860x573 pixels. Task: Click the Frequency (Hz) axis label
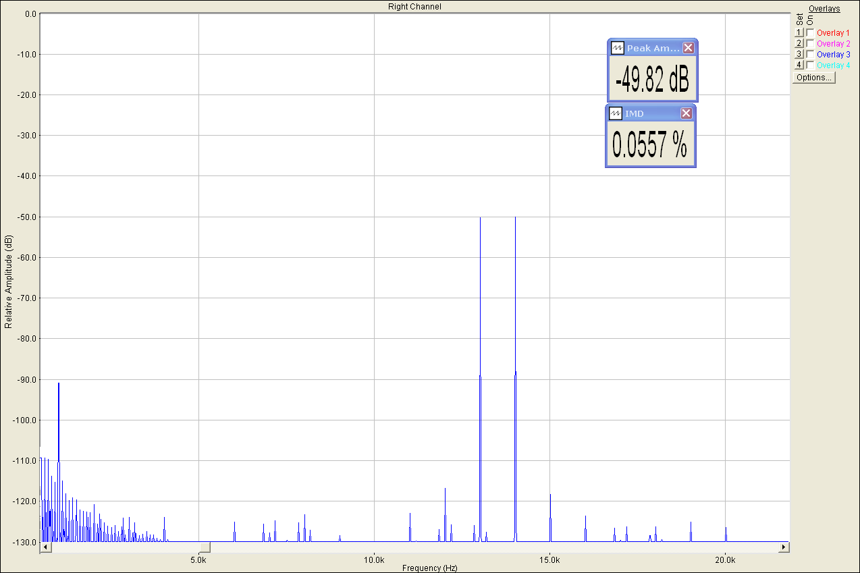coord(429,568)
